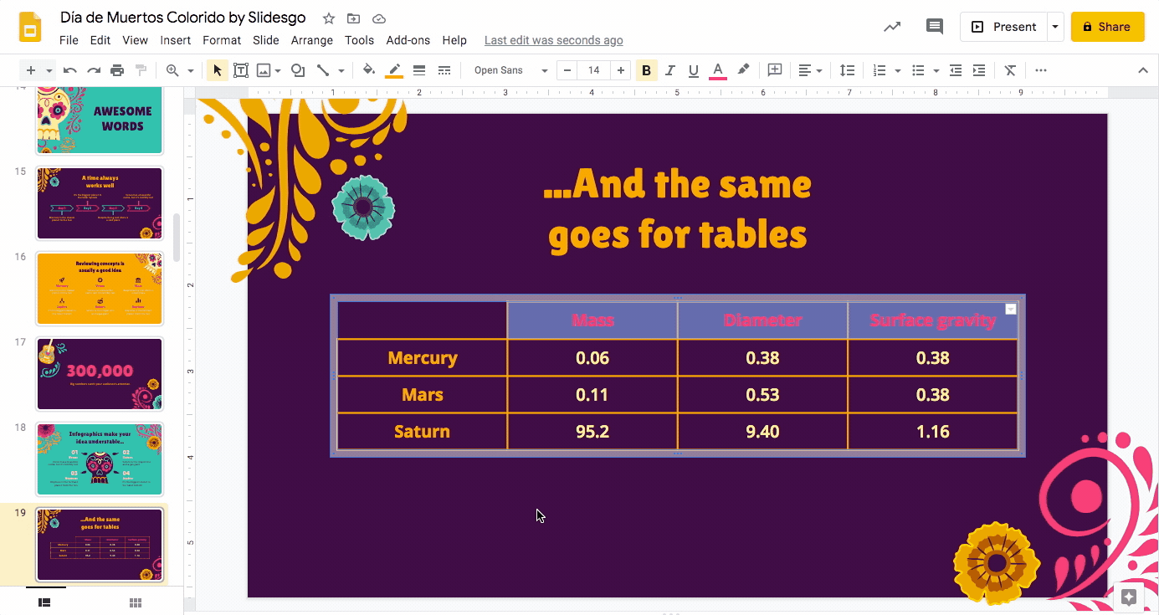Open the Format menu
The image size is (1159, 615).
click(x=222, y=40)
